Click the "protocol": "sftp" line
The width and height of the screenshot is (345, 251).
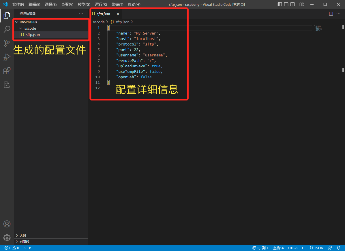(x=137, y=44)
